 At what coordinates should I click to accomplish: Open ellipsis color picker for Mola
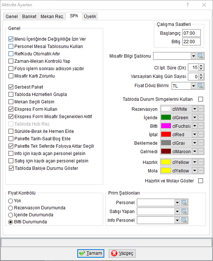click(x=201, y=171)
